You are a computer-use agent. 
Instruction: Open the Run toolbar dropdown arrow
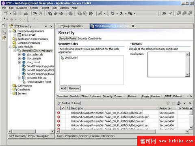[126, 13]
